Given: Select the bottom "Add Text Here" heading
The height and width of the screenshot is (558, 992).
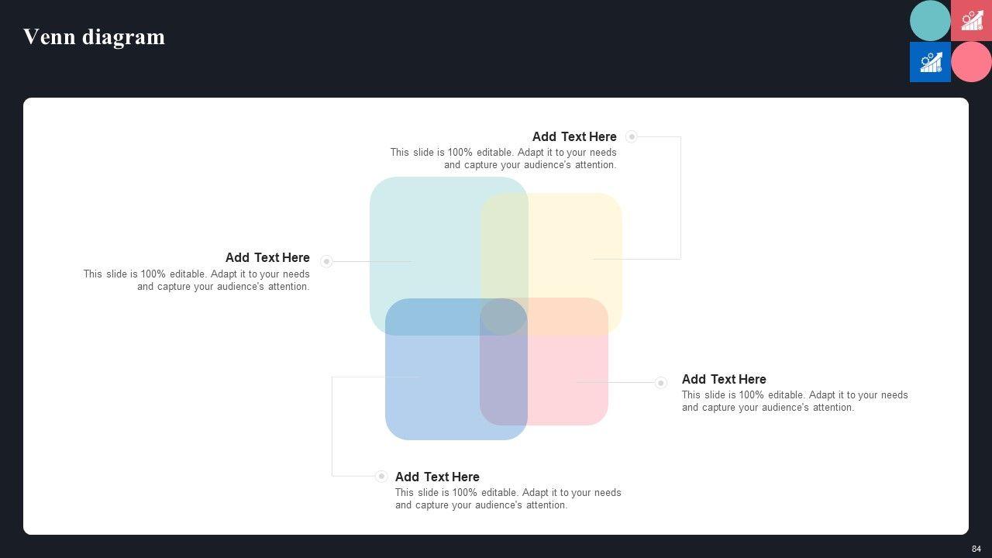Looking at the screenshot, I should tap(437, 477).
